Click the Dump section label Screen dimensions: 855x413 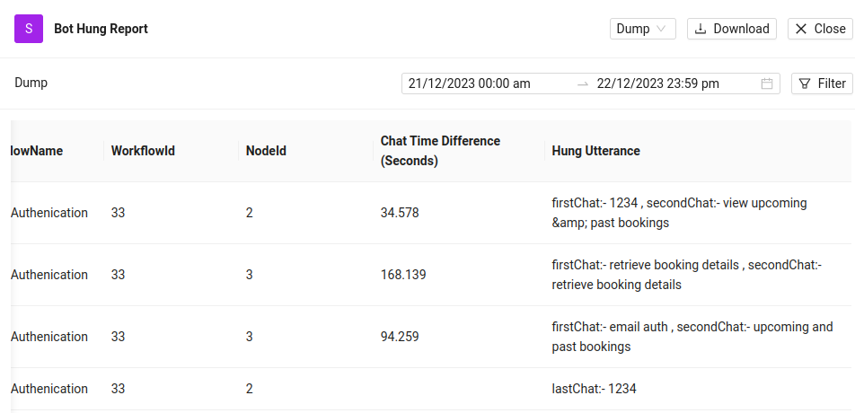pos(31,83)
